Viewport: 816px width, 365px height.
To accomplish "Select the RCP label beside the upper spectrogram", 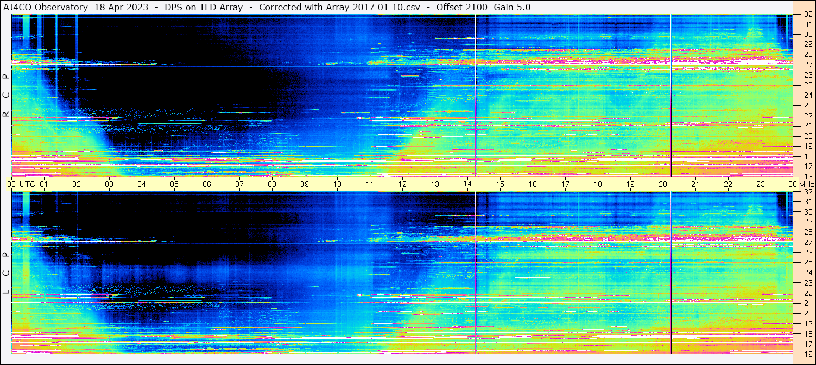I will pos(6,96).
